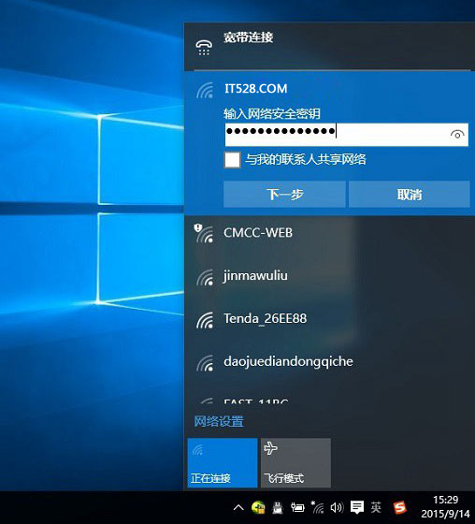Tick the 与我的联系人共享网络 checkbox
This screenshot has height=524, width=475.
coord(232,160)
